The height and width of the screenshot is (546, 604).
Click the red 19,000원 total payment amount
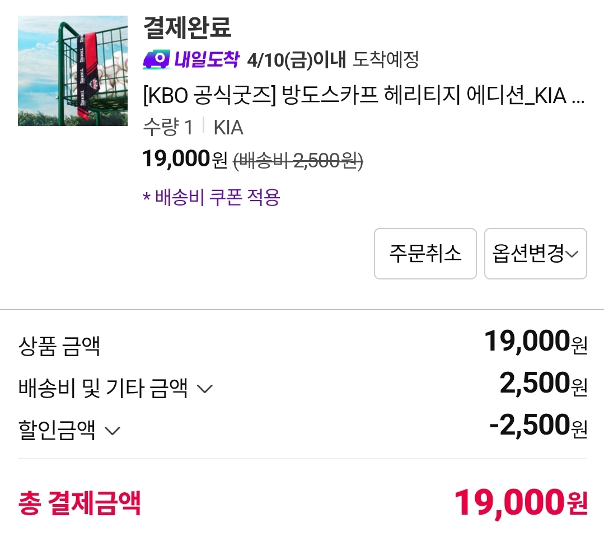pos(521,503)
